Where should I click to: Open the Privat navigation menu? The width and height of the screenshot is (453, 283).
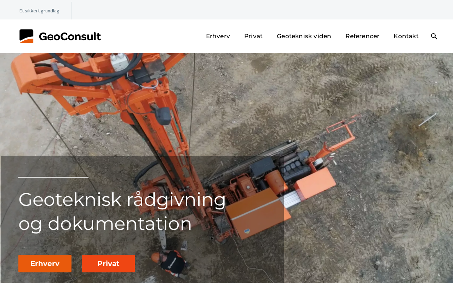point(253,36)
